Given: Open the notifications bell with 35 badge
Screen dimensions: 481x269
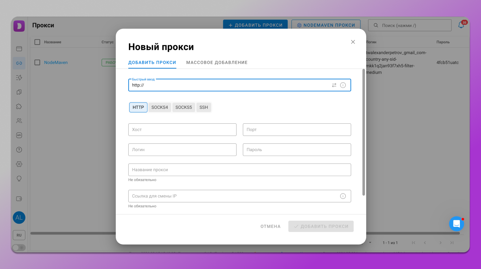Looking at the screenshot, I should point(461,25).
